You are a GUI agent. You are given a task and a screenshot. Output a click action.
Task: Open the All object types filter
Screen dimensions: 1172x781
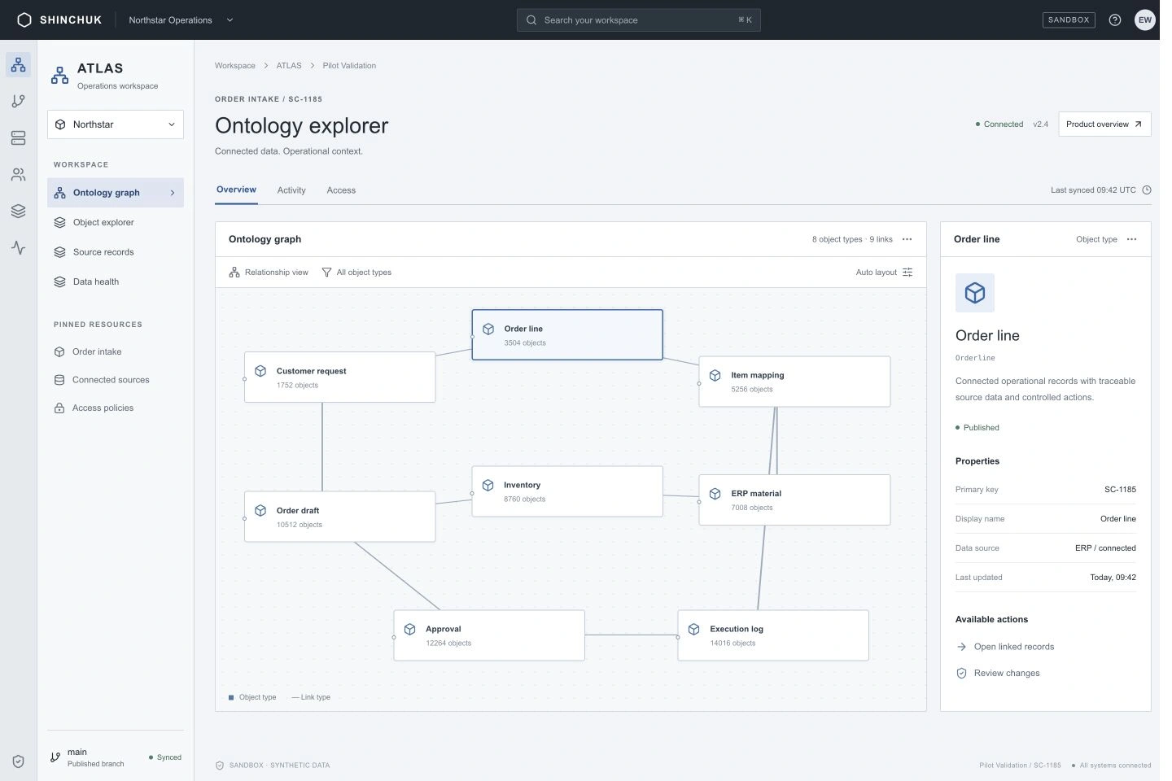coord(356,273)
